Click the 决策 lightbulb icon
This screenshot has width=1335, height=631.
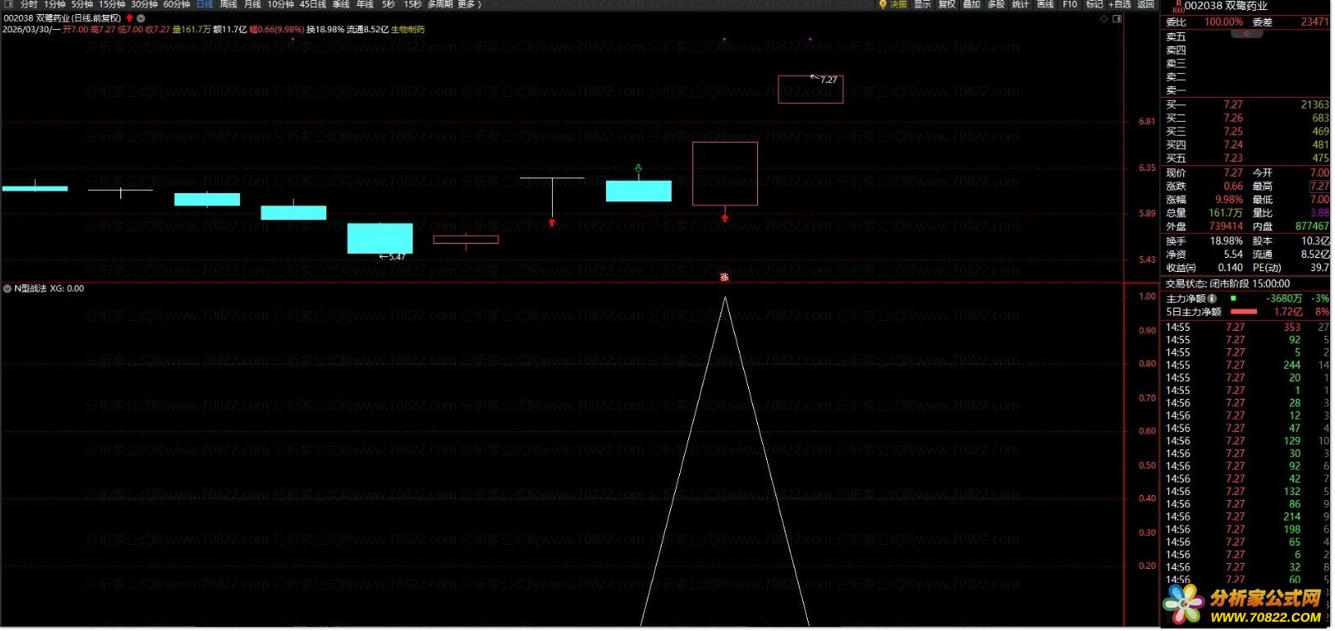pos(883,5)
